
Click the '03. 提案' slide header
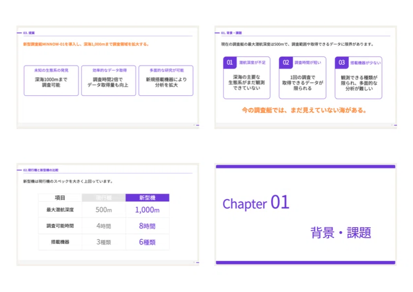[29, 33]
